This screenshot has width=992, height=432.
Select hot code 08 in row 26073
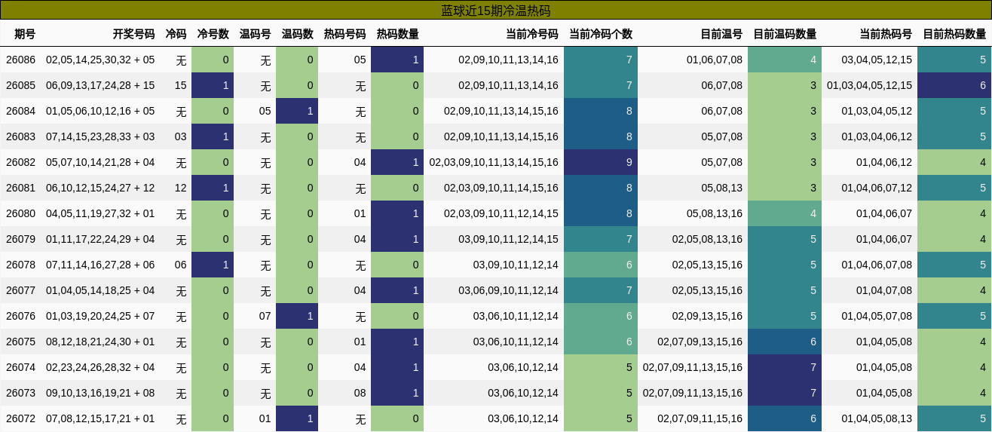pyautogui.click(x=360, y=393)
